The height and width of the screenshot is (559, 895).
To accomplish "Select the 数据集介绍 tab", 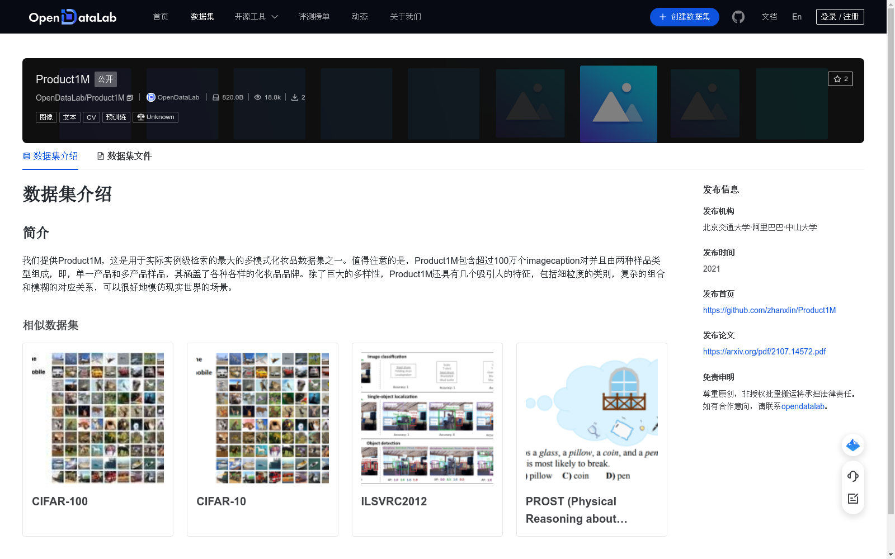I will coord(50,156).
